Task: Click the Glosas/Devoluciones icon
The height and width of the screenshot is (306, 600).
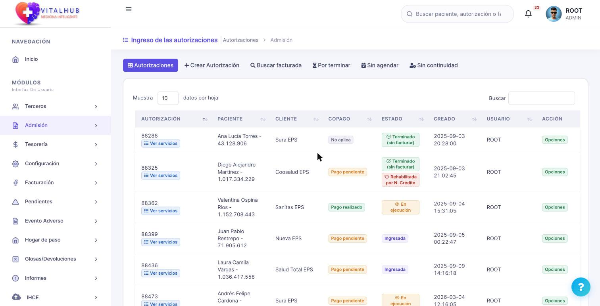Action: tap(15, 259)
